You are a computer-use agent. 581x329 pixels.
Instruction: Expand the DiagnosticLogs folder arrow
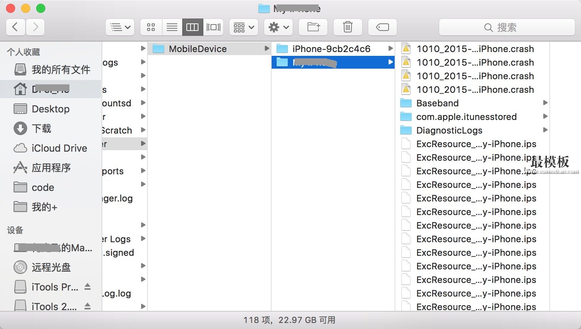(545, 130)
